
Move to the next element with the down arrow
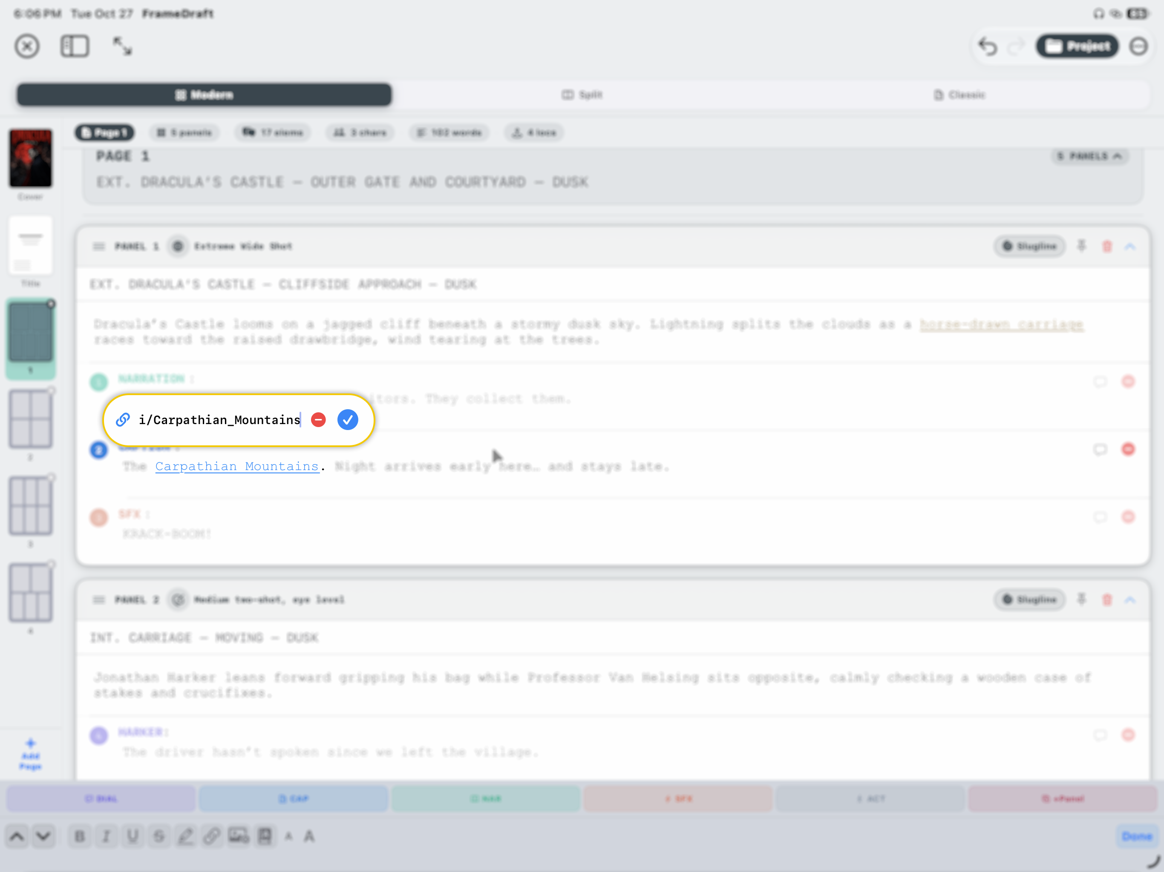(44, 836)
